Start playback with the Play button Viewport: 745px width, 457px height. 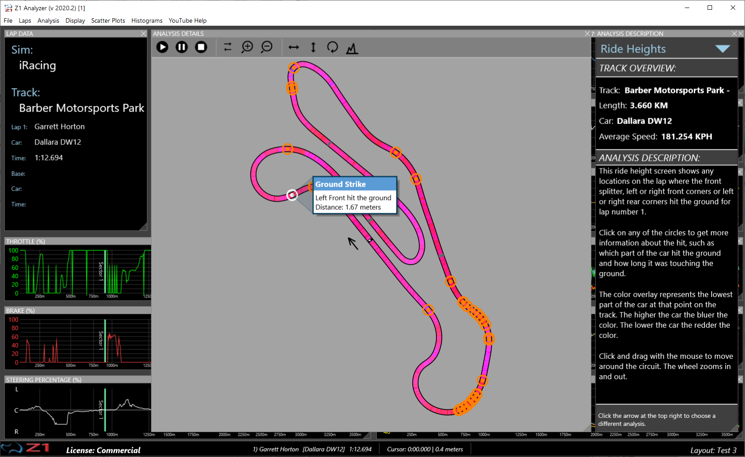coord(163,47)
